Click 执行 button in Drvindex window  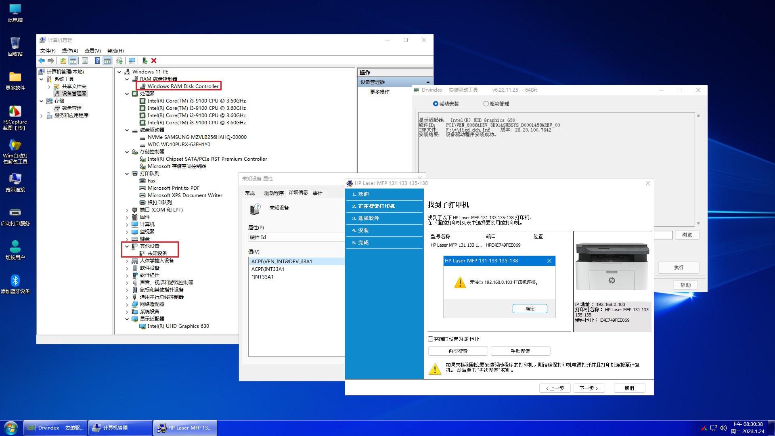pos(679,267)
